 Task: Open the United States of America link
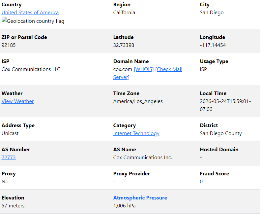30,13
